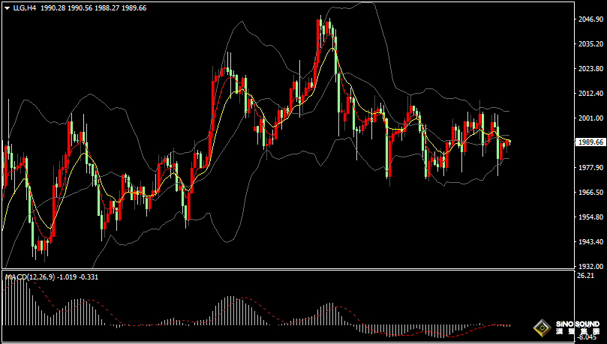Click the 2001.00 level on price scale
Viewport: 607px width, 344px height.
(x=589, y=118)
